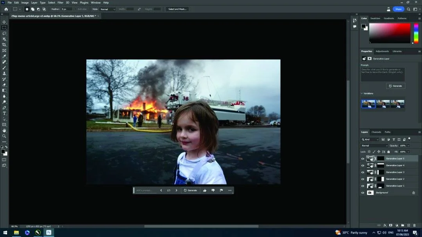Open the Plugins menu
The height and width of the screenshot is (237, 422).
pyautogui.click(x=84, y=2)
